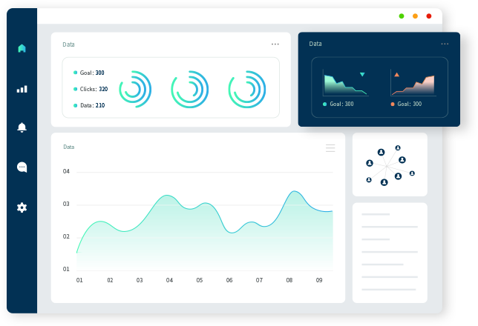This screenshot has height=326, width=478.
Task: Open notifications bell icon
Action: [22, 127]
